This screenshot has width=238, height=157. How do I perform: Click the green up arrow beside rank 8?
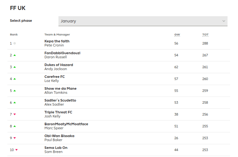pyautogui.click(x=15, y=126)
